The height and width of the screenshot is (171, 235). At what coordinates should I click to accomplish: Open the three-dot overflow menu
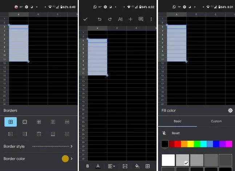tap(151, 19)
